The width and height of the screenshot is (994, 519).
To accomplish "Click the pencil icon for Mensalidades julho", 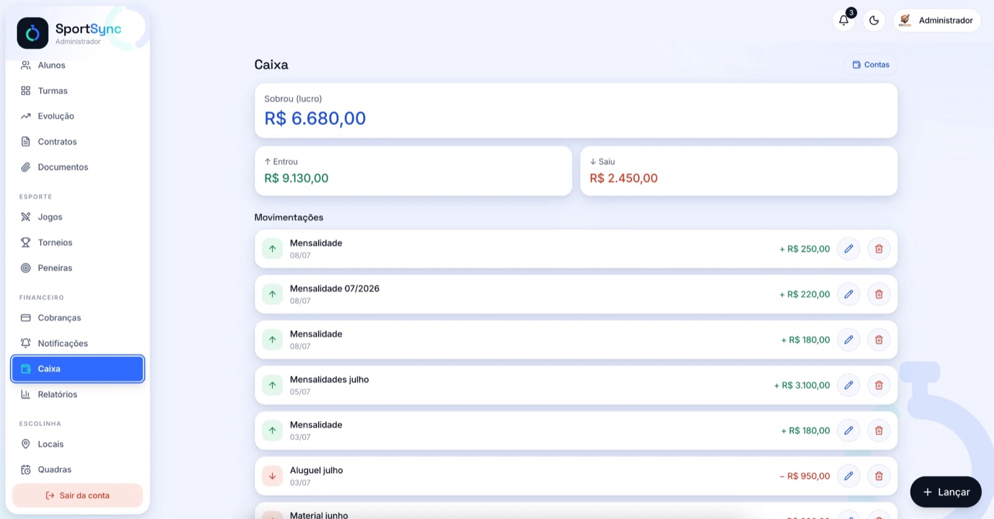I will [849, 386].
